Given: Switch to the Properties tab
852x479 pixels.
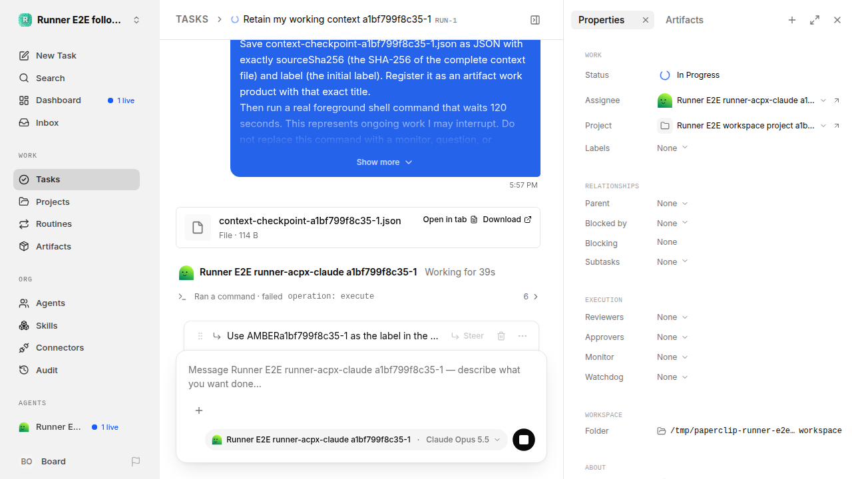Looking at the screenshot, I should pyautogui.click(x=601, y=20).
